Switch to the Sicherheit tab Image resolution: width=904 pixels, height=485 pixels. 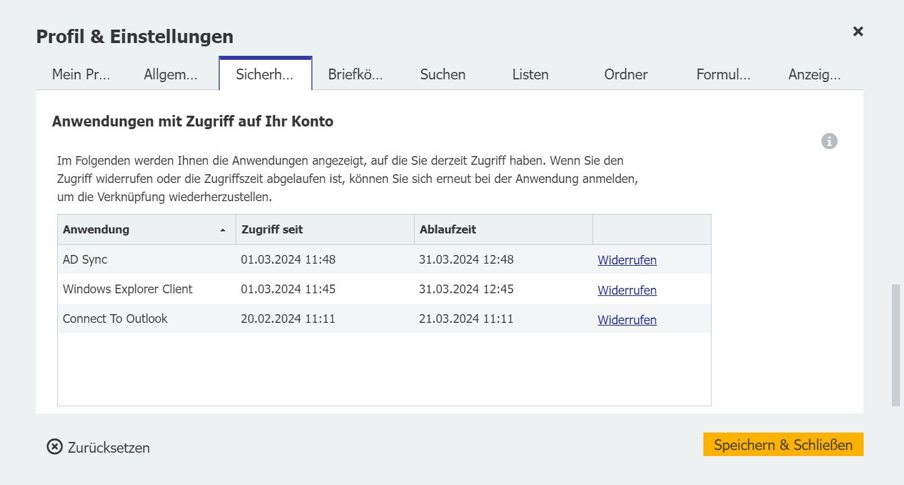(265, 74)
